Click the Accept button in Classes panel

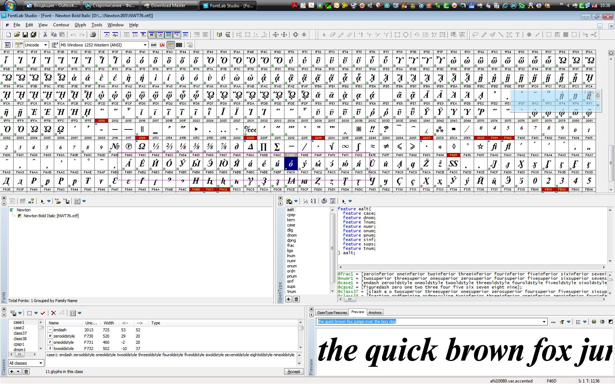coord(294,372)
